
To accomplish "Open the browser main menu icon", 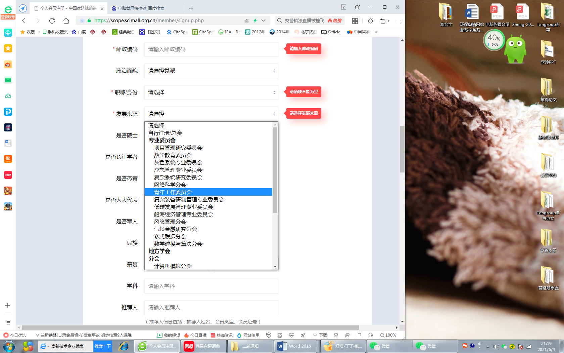I will [398, 21].
